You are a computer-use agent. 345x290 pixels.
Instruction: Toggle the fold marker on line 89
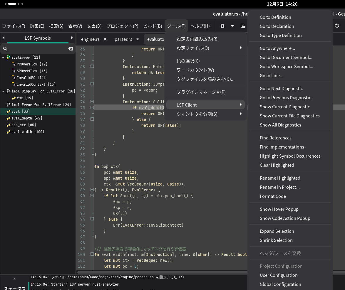click(92, 190)
